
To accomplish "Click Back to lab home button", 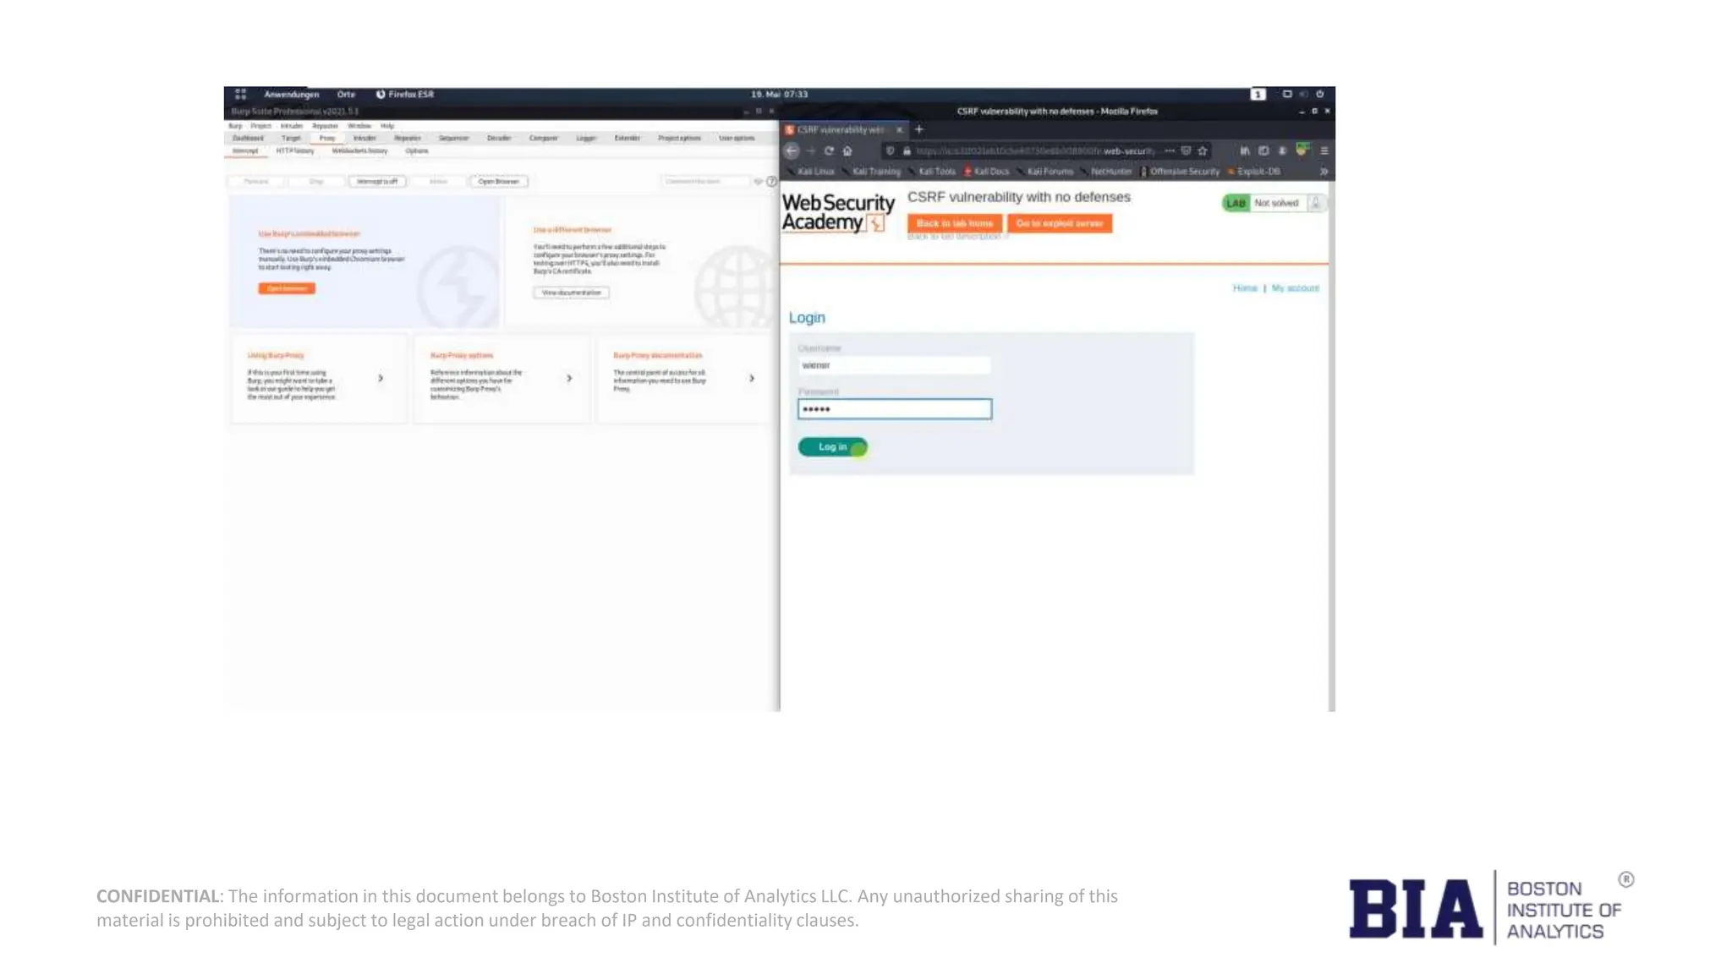I will pyautogui.click(x=955, y=223).
